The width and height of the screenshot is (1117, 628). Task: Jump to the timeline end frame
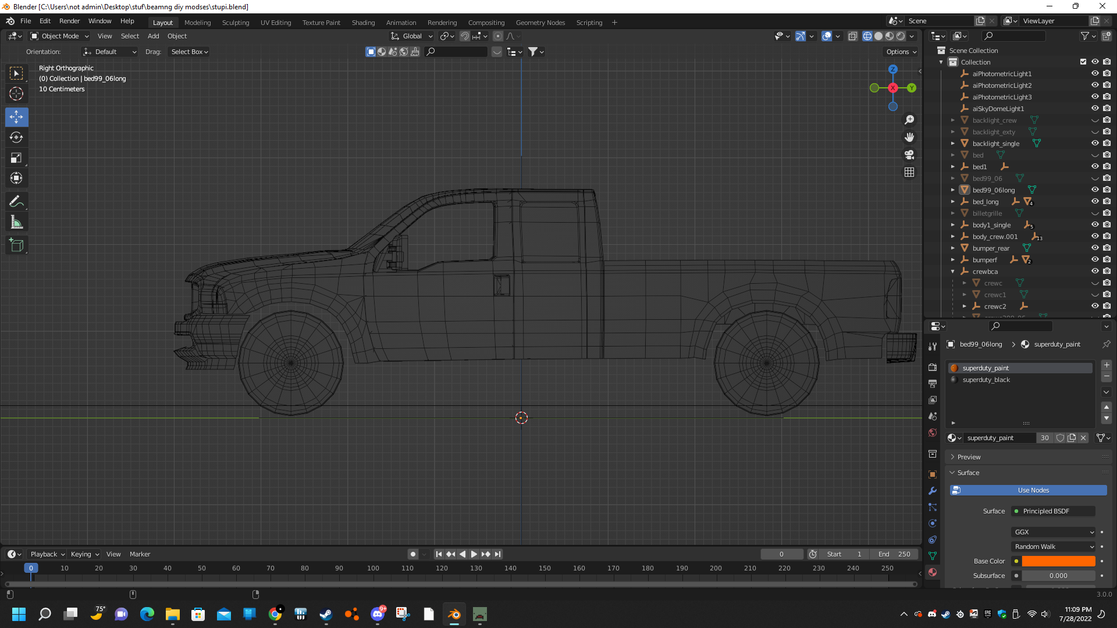click(x=497, y=554)
